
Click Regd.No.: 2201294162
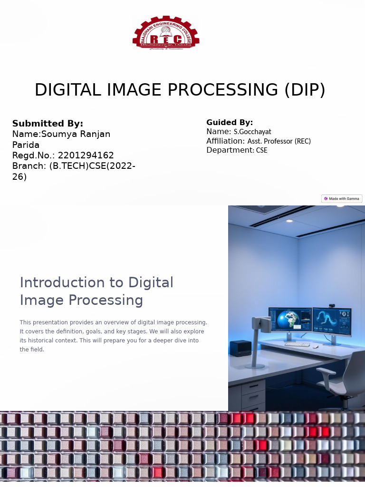63,156
